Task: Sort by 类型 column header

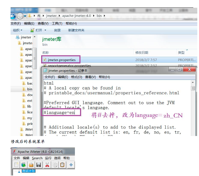Action: (x=181, y=53)
